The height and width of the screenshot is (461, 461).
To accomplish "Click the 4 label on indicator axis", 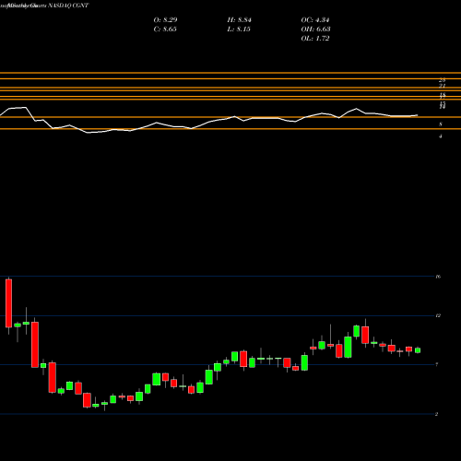I will tap(441, 136).
